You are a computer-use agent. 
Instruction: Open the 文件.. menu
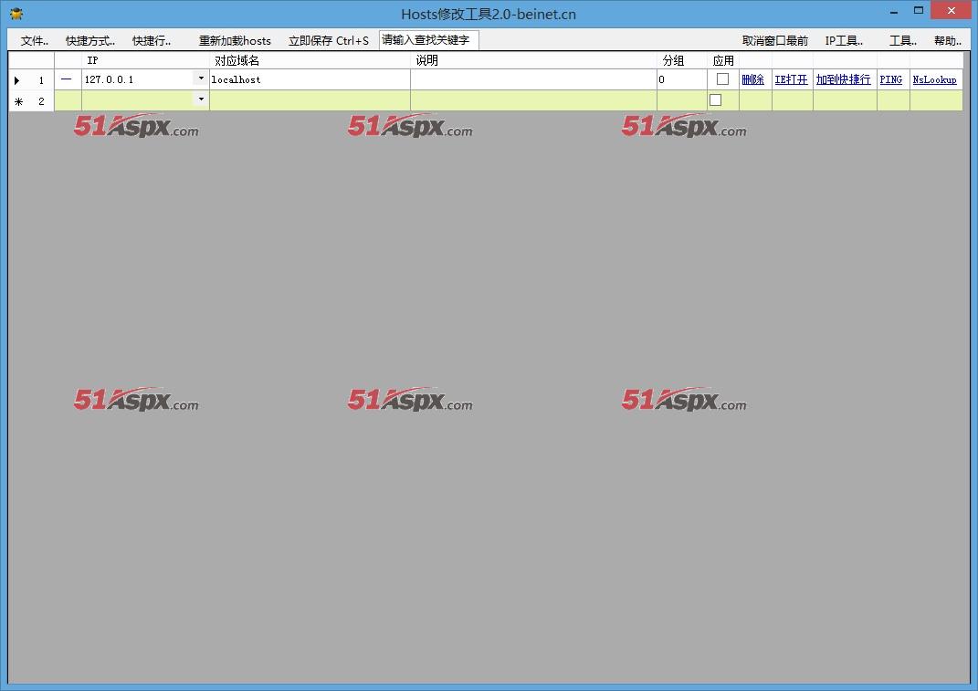35,41
